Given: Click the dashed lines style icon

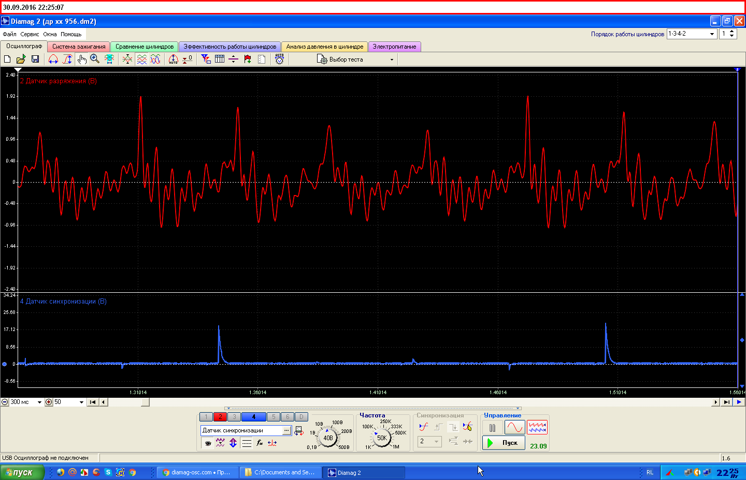Looking at the screenshot, I should pyautogui.click(x=247, y=443).
